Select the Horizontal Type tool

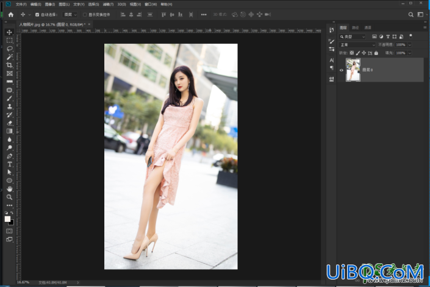(x=9, y=165)
